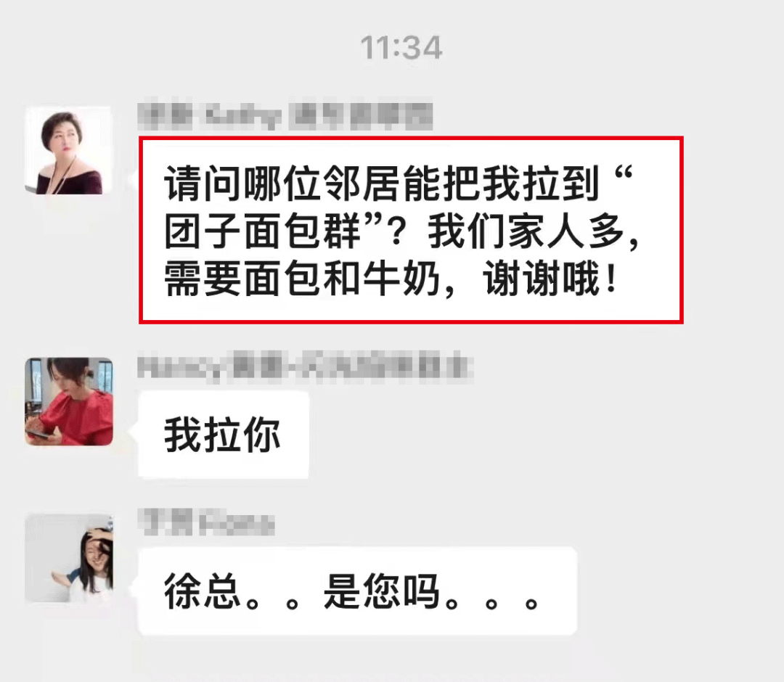Click the red-outlined message about 团子面包群

411,230
